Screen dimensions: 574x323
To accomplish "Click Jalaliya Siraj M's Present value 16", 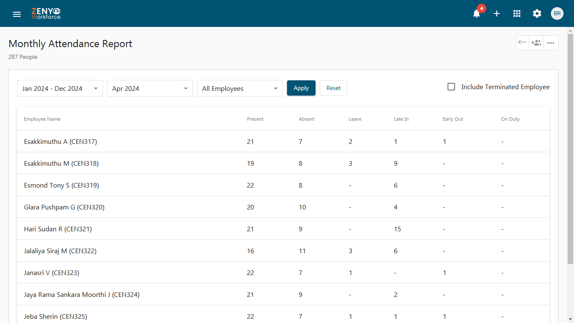I will [x=250, y=251].
